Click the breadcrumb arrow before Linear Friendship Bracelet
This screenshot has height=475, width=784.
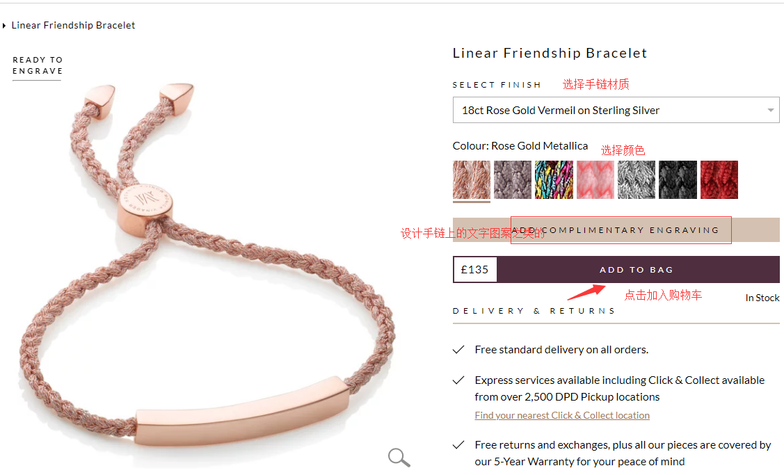(4, 26)
